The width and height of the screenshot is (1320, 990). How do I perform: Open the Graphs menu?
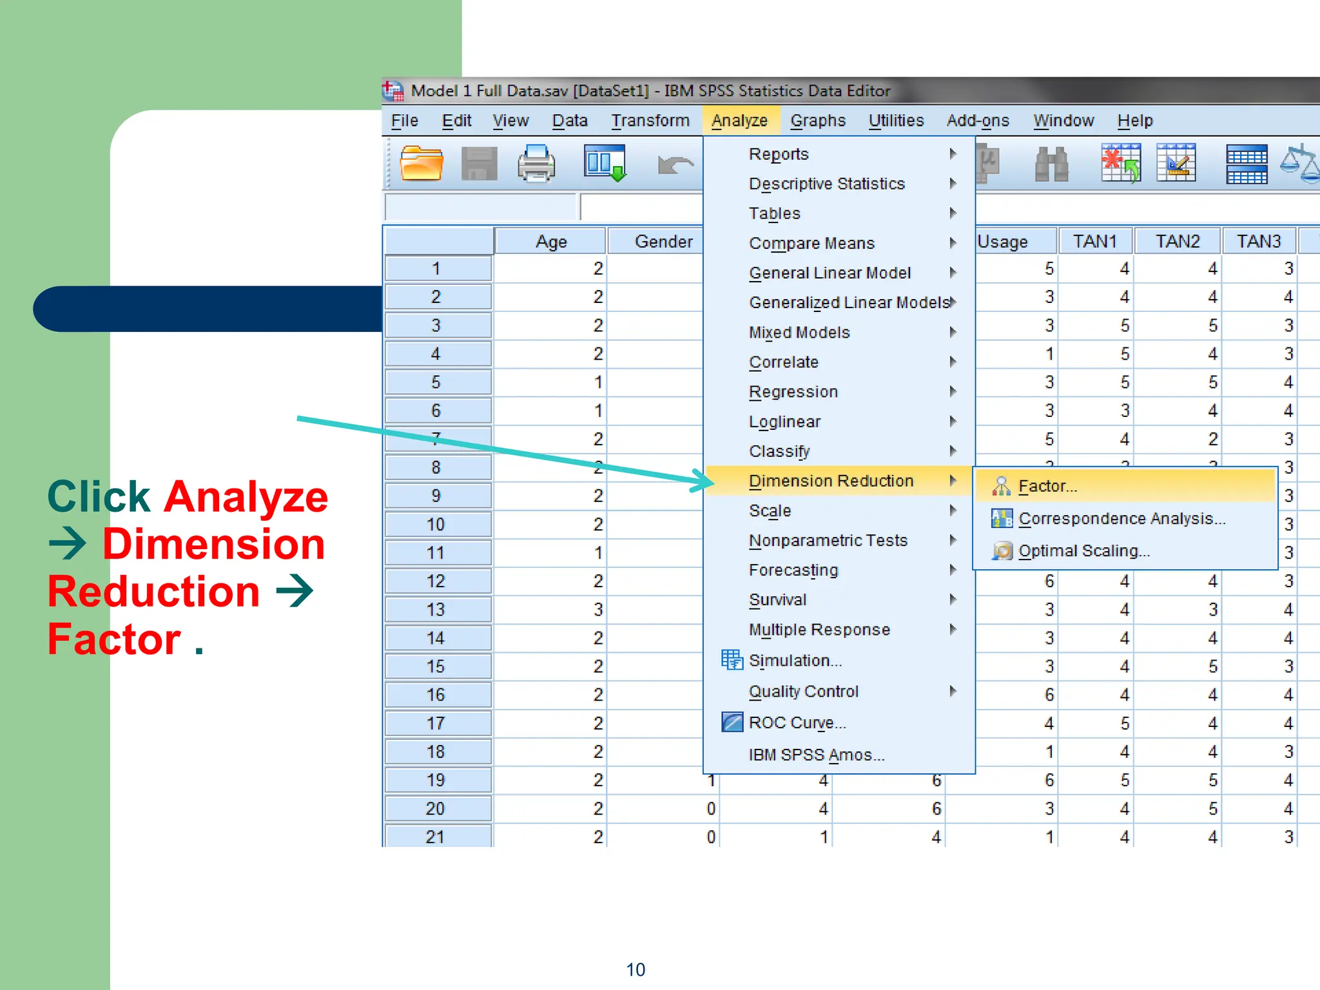click(x=818, y=121)
